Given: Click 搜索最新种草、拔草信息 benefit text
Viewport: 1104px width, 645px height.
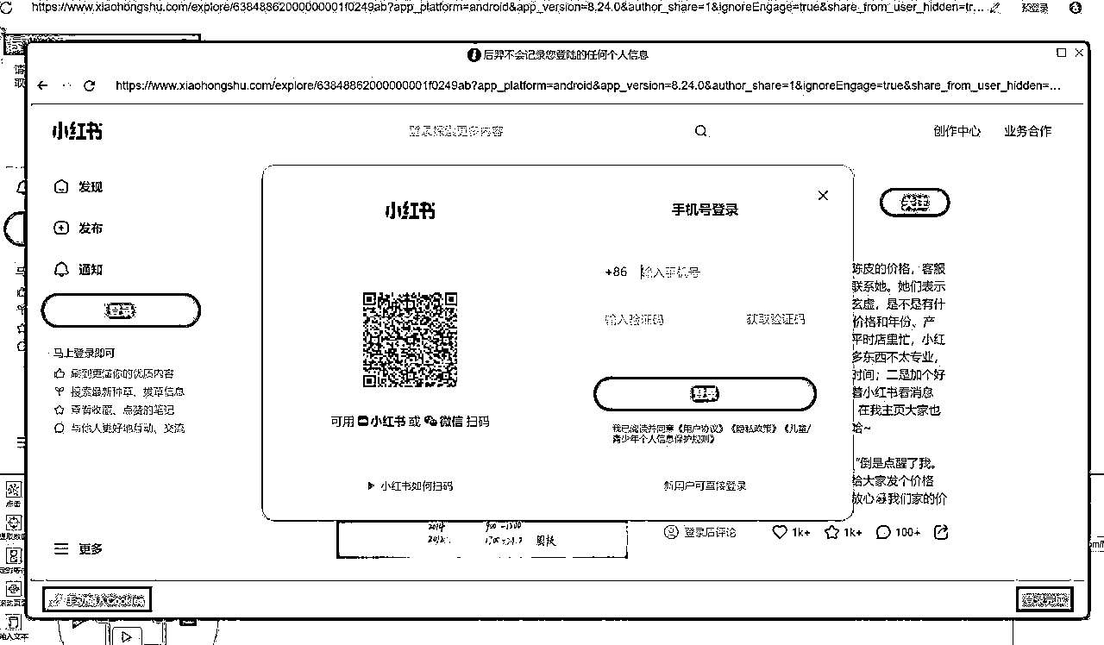Looking at the screenshot, I should pos(128,391).
